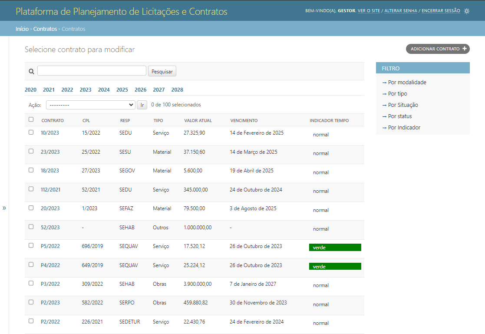Expand the Por status filter
Screen dimensions: 485x334
[397, 116]
